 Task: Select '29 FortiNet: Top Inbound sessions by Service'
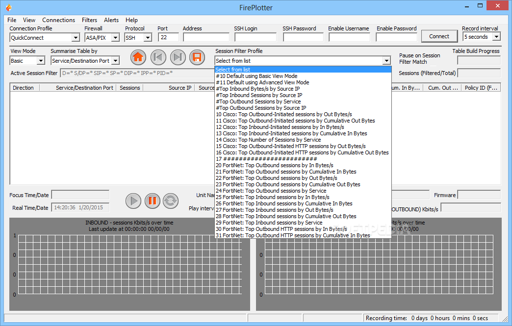[x=303, y=223]
